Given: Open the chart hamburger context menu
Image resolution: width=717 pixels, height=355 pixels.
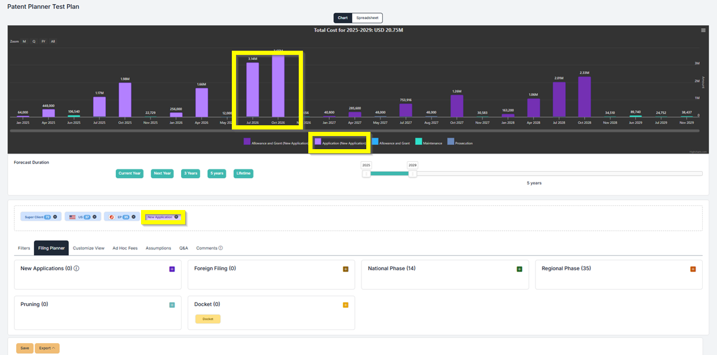Looking at the screenshot, I should (x=703, y=30).
